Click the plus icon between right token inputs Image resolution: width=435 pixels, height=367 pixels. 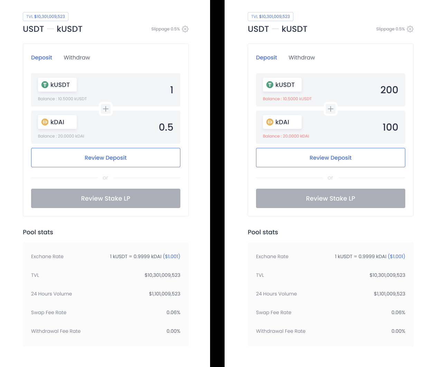(331, 109)
